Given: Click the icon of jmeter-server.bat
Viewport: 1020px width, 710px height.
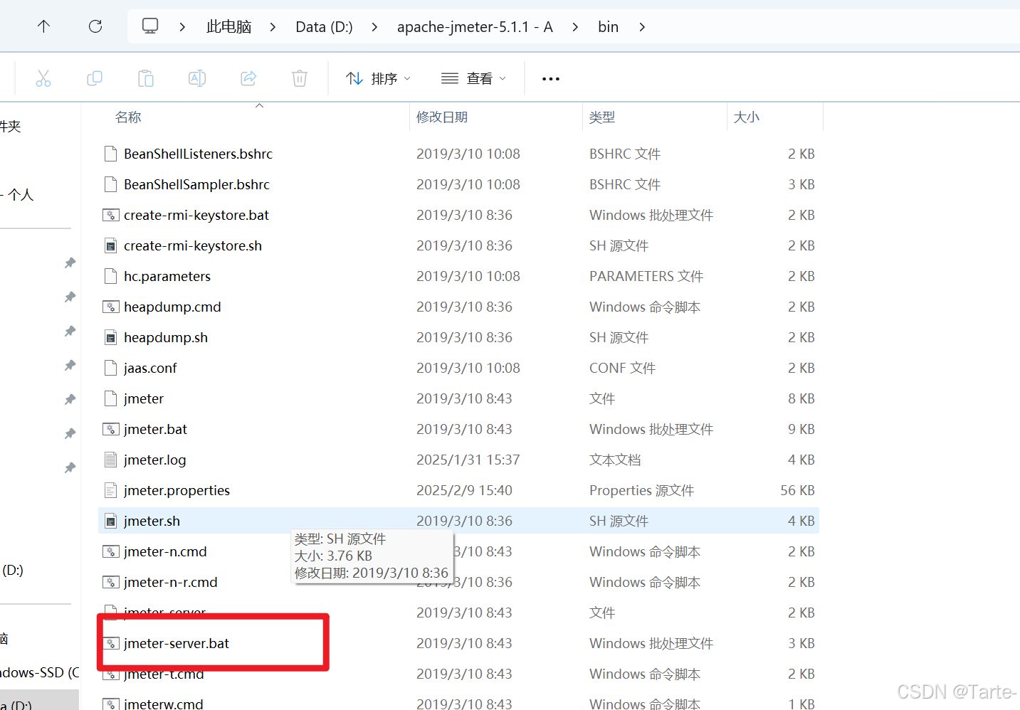Looking at the screenshot, I should pos(110,643).
